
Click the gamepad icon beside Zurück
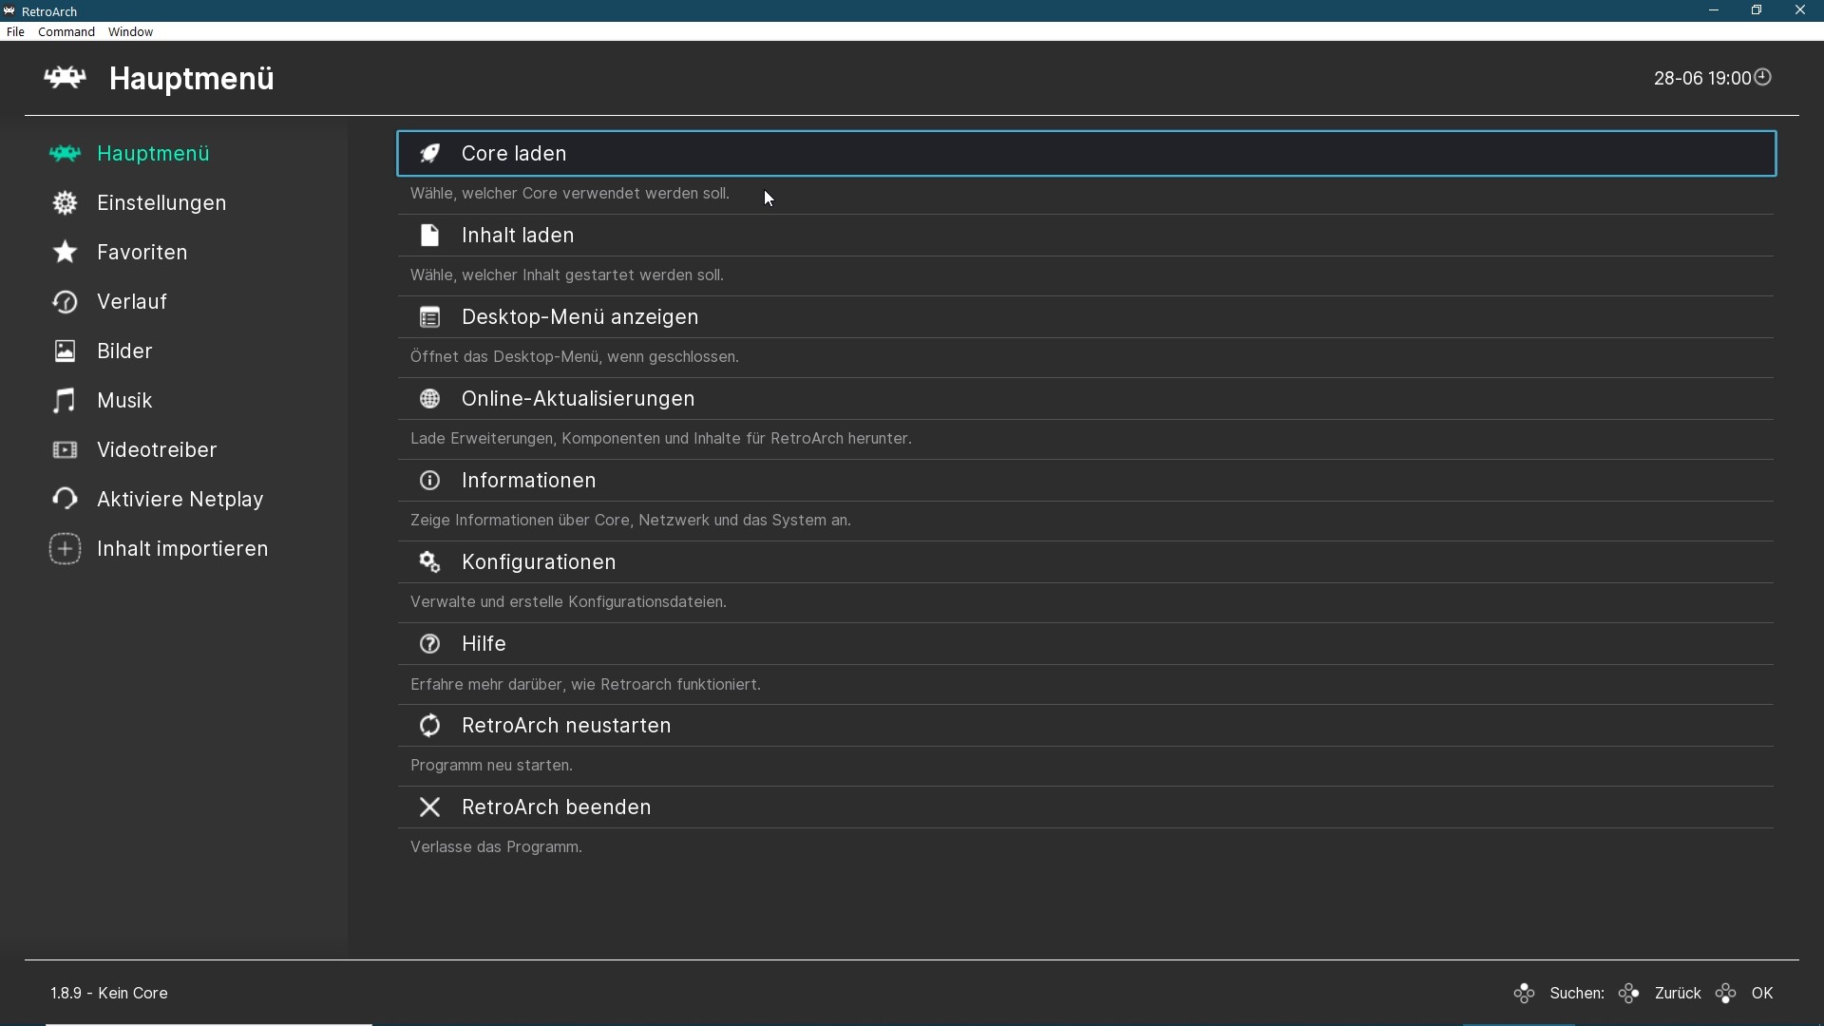pos(1629,994)
